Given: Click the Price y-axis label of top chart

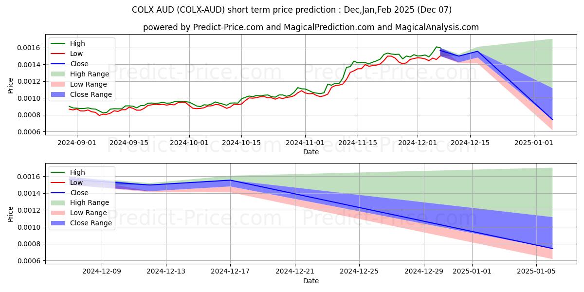Looking at the screenshot, I should tap(11, 86).
